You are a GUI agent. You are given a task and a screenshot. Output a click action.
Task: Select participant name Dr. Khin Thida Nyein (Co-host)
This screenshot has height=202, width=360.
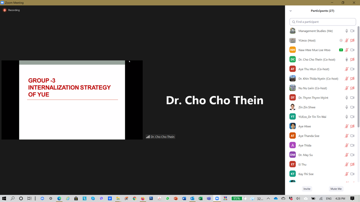(x=318, y=79)
